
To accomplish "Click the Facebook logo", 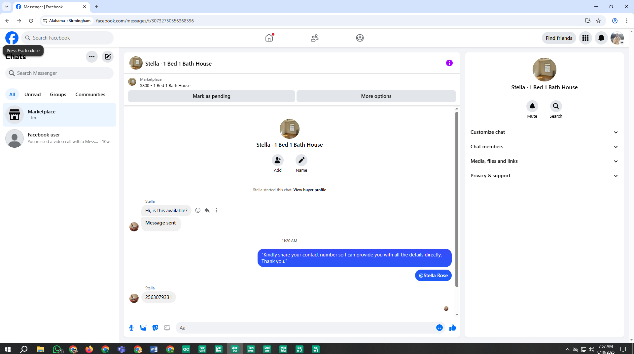I will coord(12,38).
